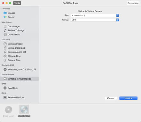This screenshot has width=141, height=122.
Task: Click the Remote Devices icon
Action: [5, 97]
